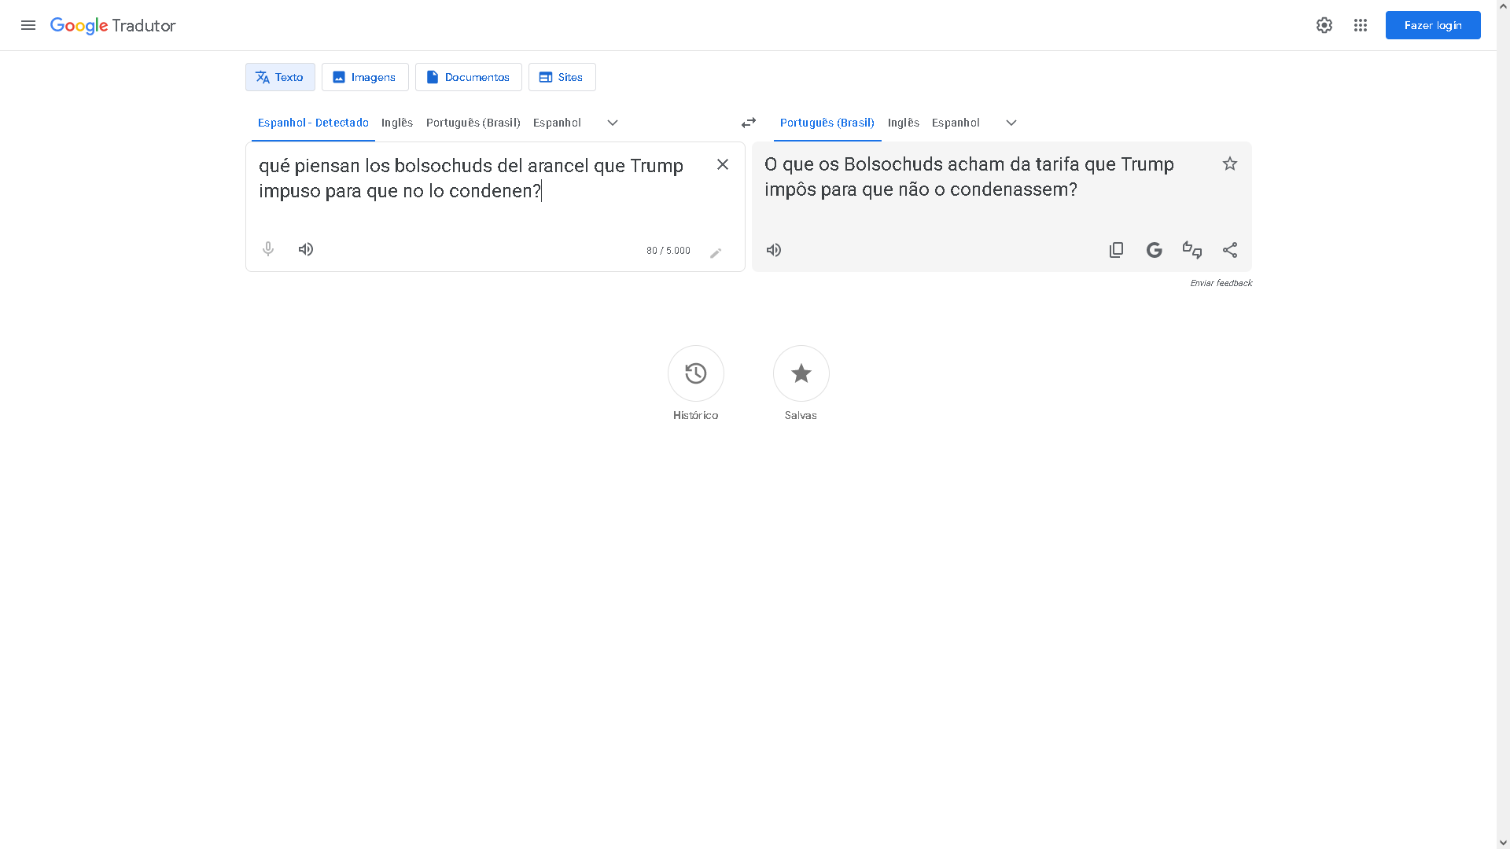
Task: Click the Google Tradutor logo
Action: click(x=113, y=25)
